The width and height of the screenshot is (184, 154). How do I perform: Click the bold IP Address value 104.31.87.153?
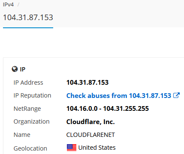click(x=87, y=83)
